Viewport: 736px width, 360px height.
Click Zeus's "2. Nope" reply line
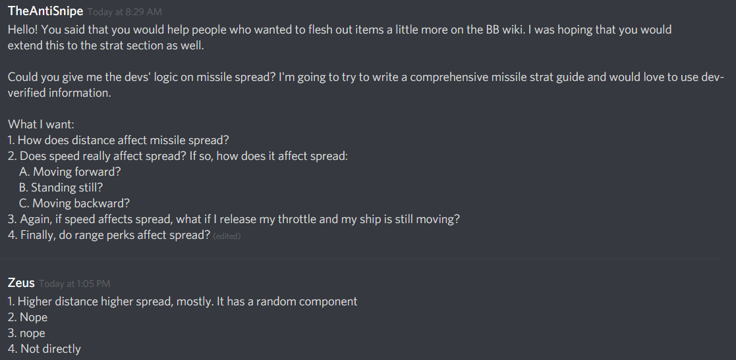pos(28,317)
